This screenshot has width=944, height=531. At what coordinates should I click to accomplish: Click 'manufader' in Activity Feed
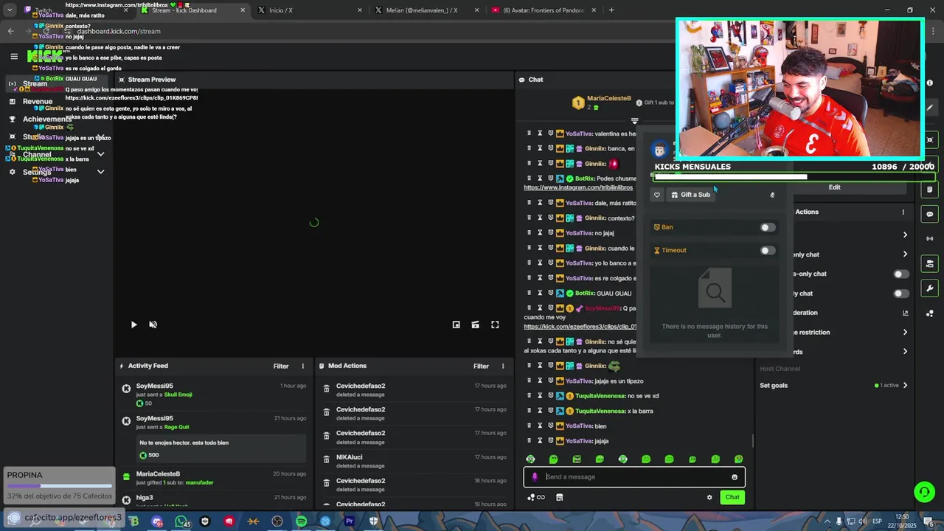pos(199,482)
